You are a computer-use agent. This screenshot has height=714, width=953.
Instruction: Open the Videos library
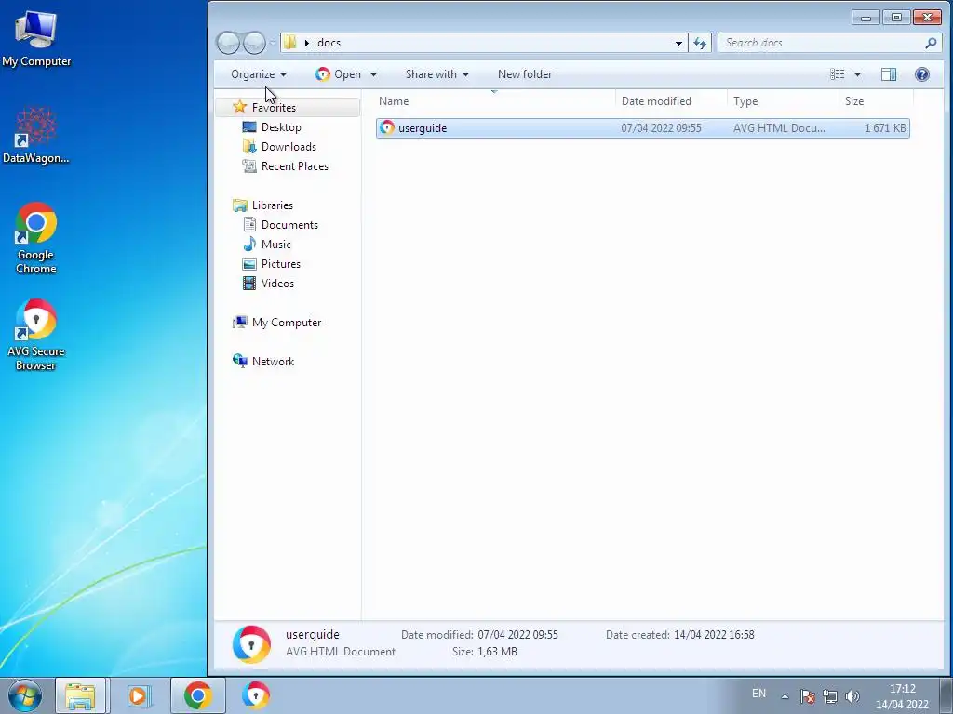click(x=277, y=283)
